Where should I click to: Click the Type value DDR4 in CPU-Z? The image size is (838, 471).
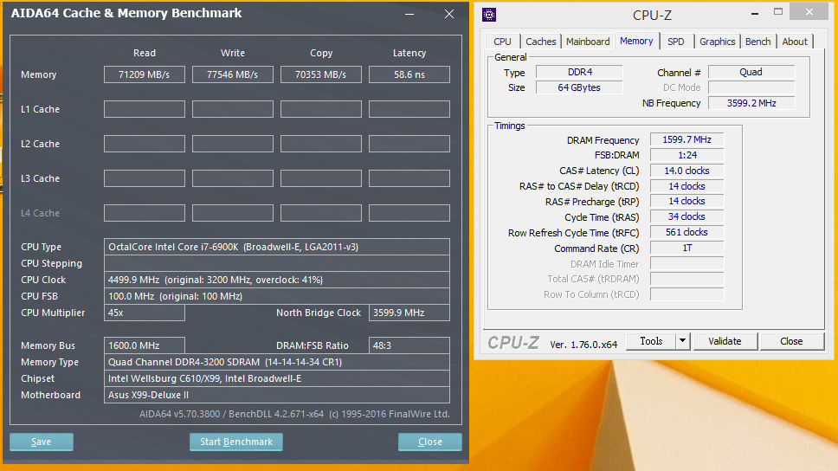(x=579, y=72)
